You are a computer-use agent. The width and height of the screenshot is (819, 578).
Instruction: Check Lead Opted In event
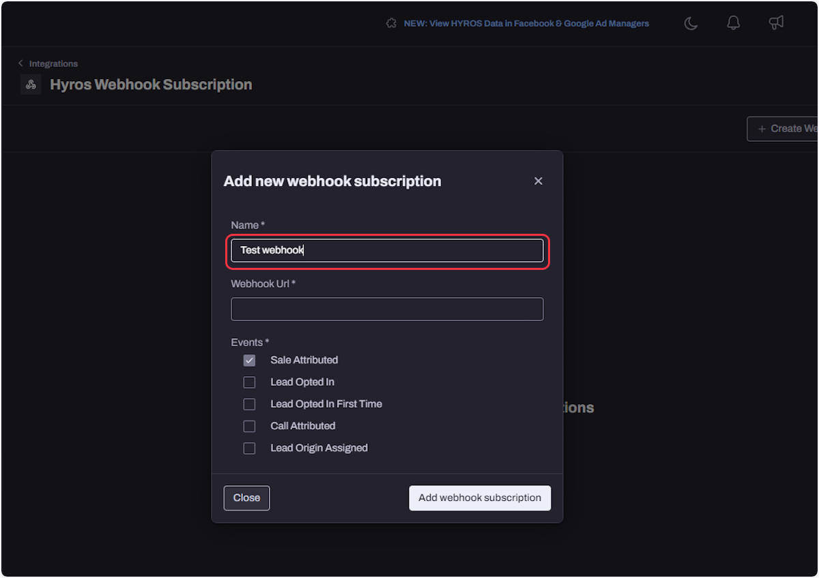coord(249,382)
